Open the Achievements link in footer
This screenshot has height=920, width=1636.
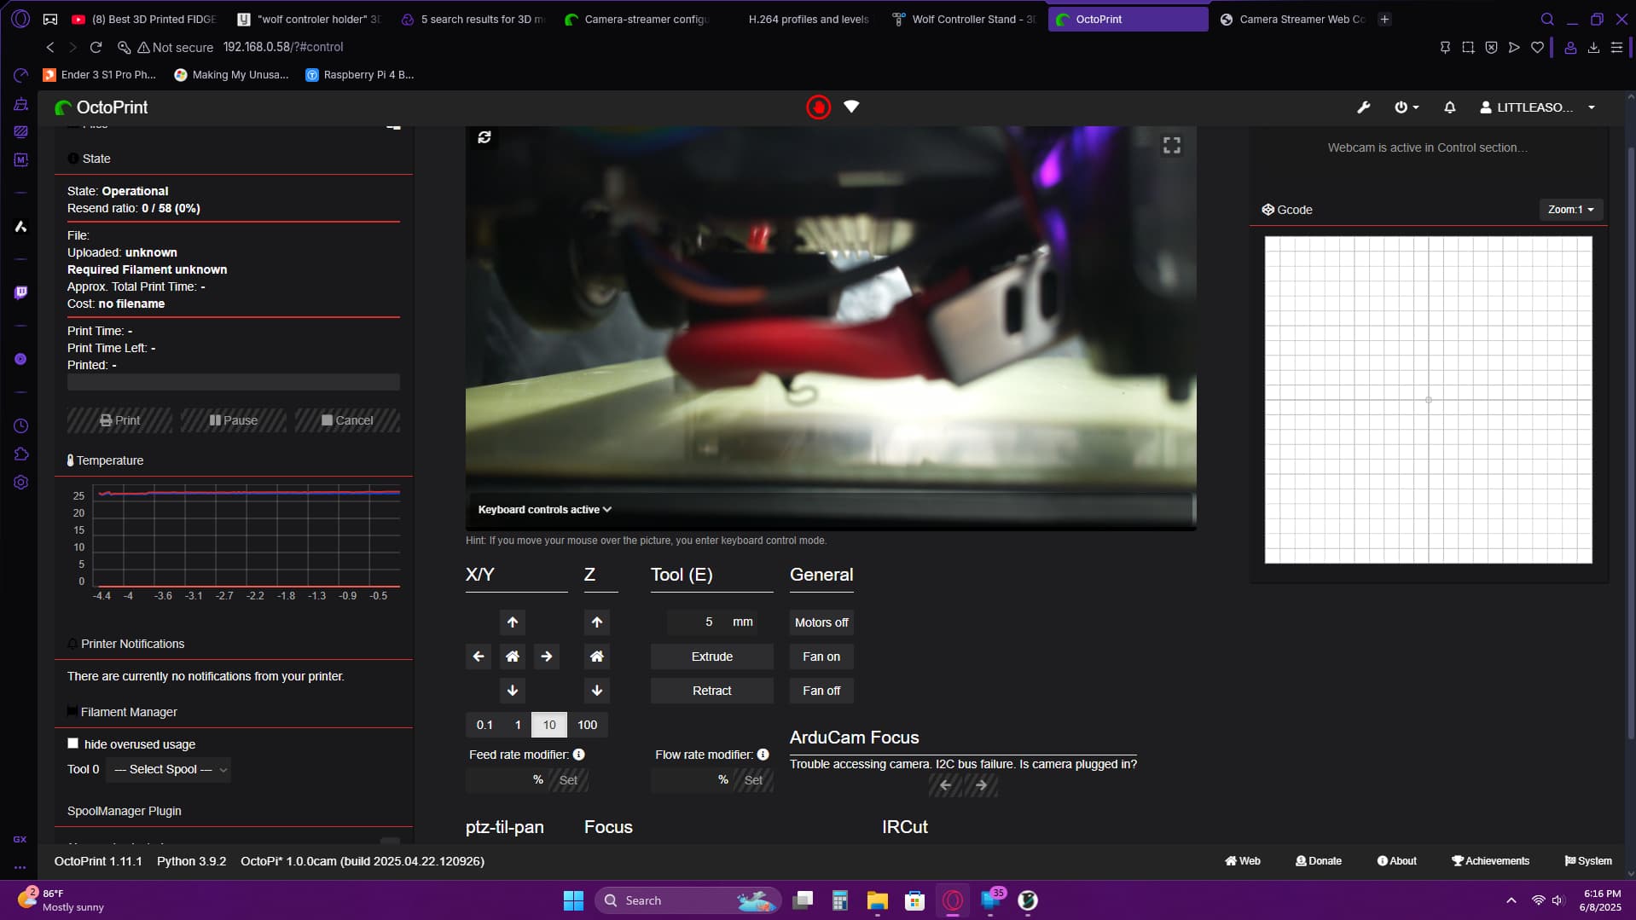point(1489,860)
